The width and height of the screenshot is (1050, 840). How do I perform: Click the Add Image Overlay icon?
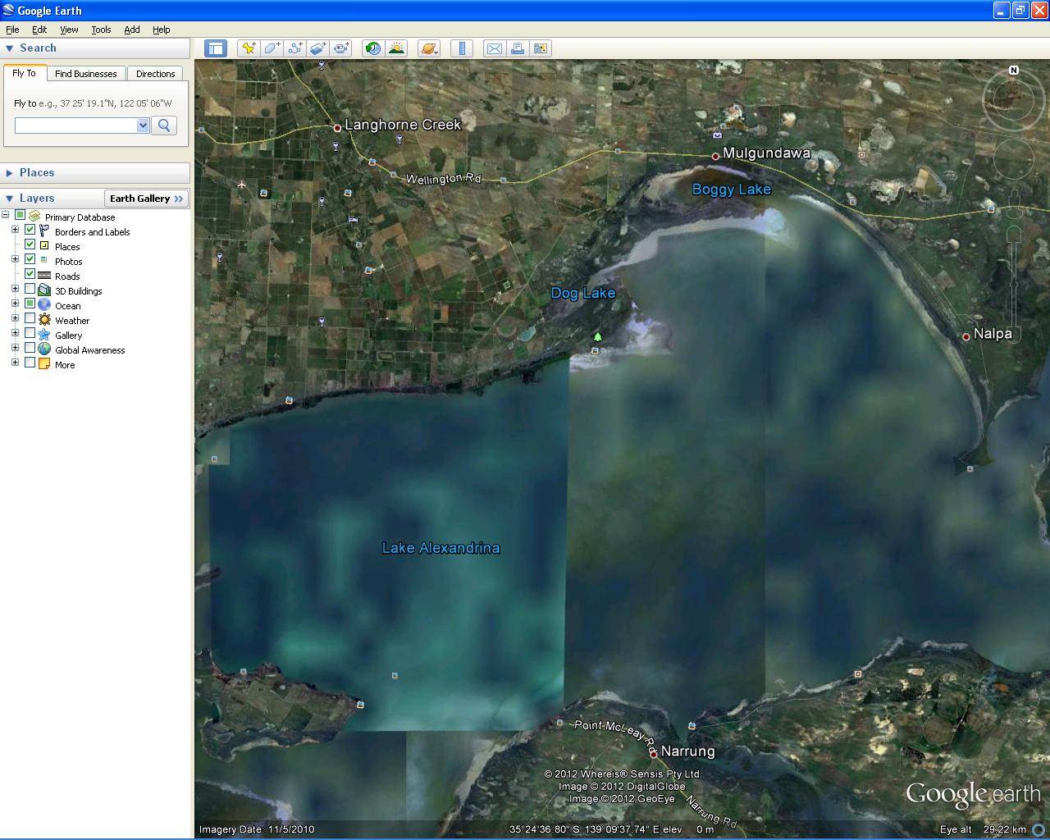[x=317, y=48]
